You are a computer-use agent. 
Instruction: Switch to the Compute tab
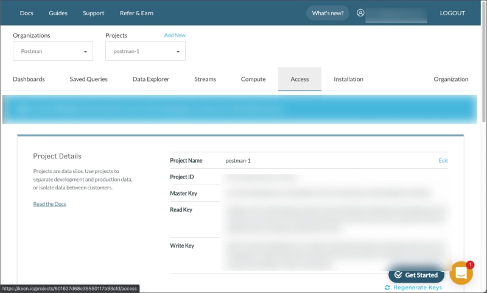[253, 79]
